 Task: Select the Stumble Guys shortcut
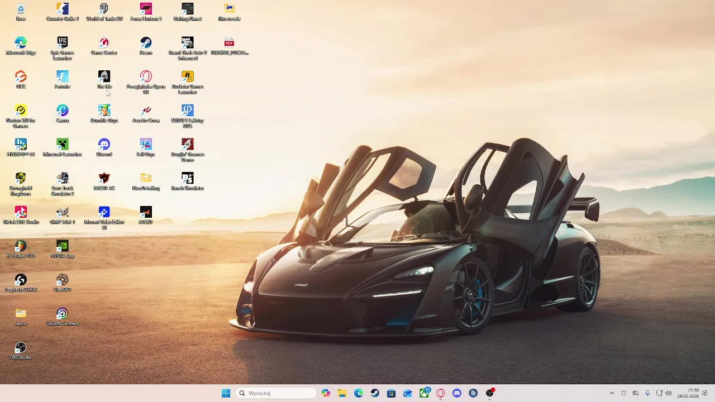pyautogui.click(x=104, y=114)
